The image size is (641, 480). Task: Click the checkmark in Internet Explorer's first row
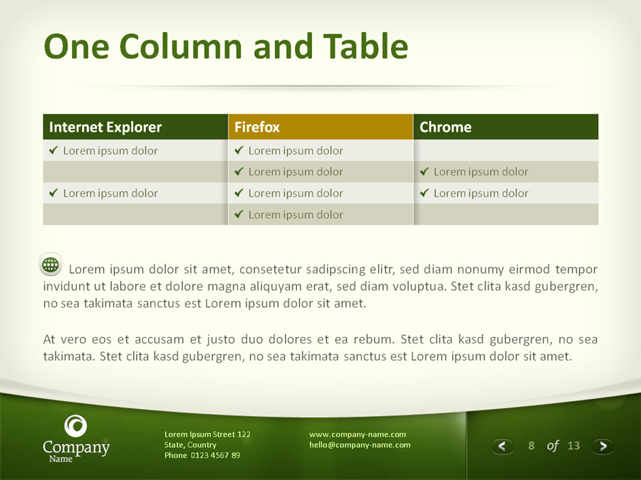point(53,150)
